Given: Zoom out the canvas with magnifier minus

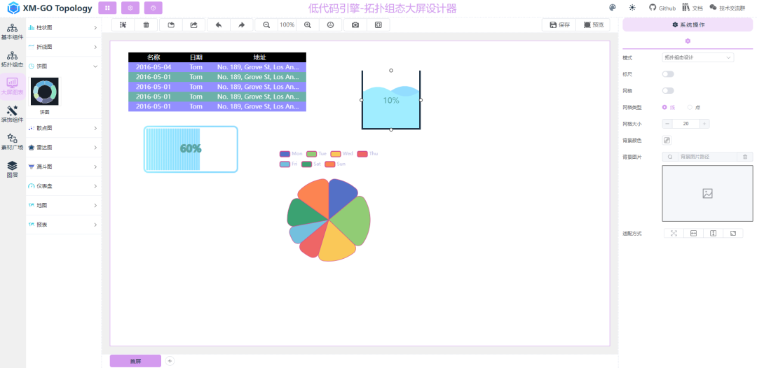Looking at the screenshot, I should pyautogui.click(x=266, y=25).
